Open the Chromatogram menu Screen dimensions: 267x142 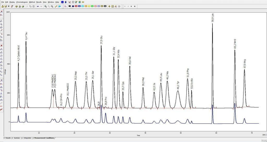(x=22, y=2)
